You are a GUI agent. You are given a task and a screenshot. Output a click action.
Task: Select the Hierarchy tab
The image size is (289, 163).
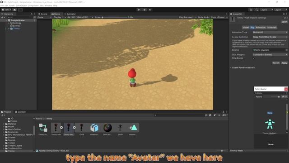tap(7, 14)
